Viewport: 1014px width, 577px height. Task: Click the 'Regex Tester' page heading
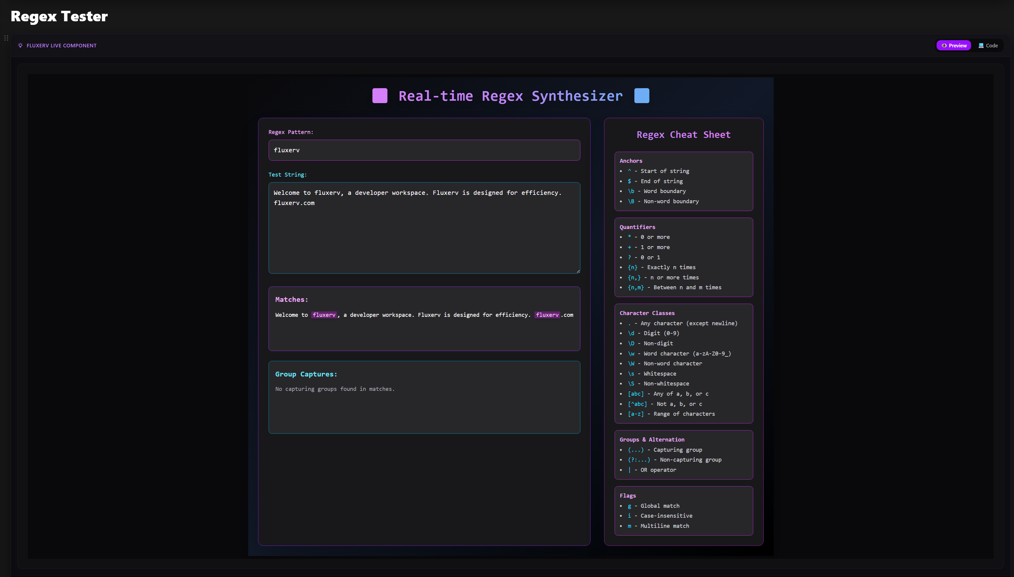click(59, 16)
